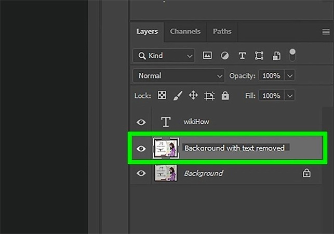Click the Opacity 100% field

tap(271, 75)
